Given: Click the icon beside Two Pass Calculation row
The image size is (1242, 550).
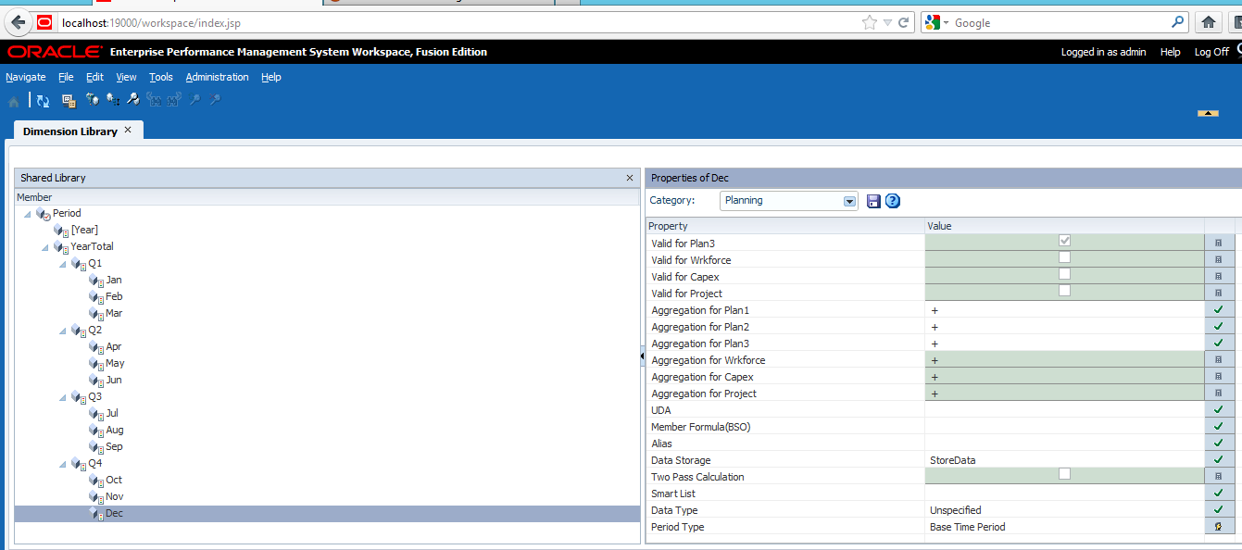Looking at the screenshot, I should 1218,477.
